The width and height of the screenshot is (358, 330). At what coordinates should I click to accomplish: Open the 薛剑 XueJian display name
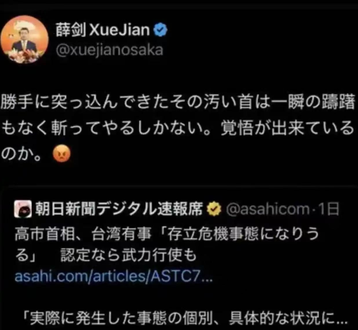click(x=102, y=30)
